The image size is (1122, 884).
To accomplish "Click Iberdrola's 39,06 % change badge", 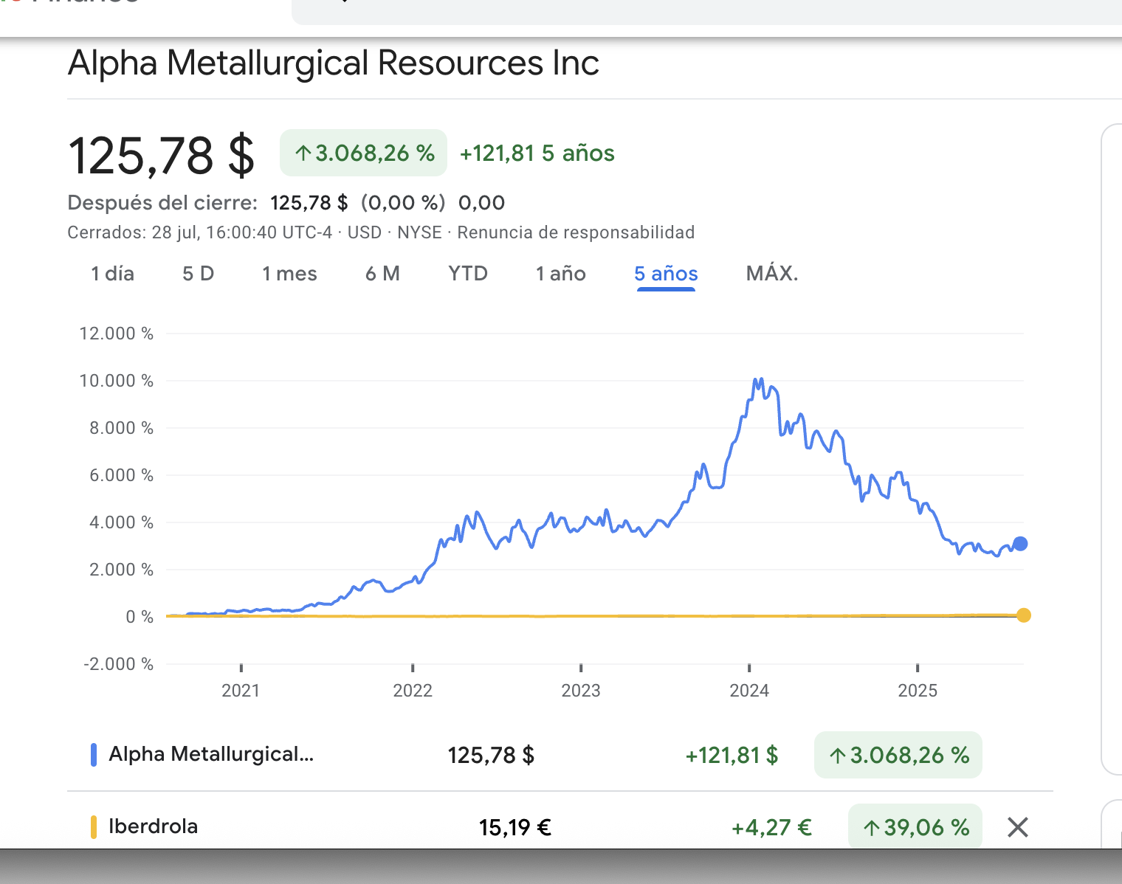I will pyautogui.click(x=915, y=827).
